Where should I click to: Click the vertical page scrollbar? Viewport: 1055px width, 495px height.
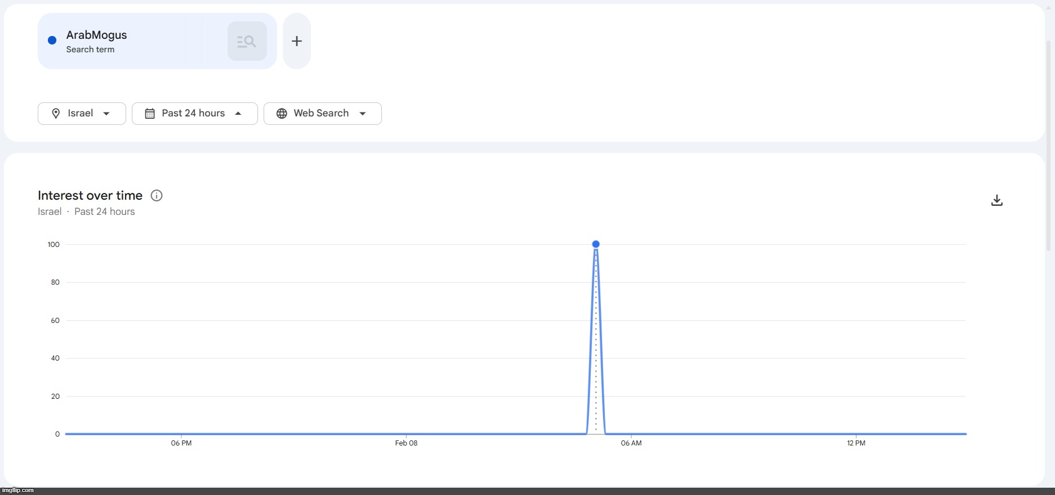(1049, 146)
